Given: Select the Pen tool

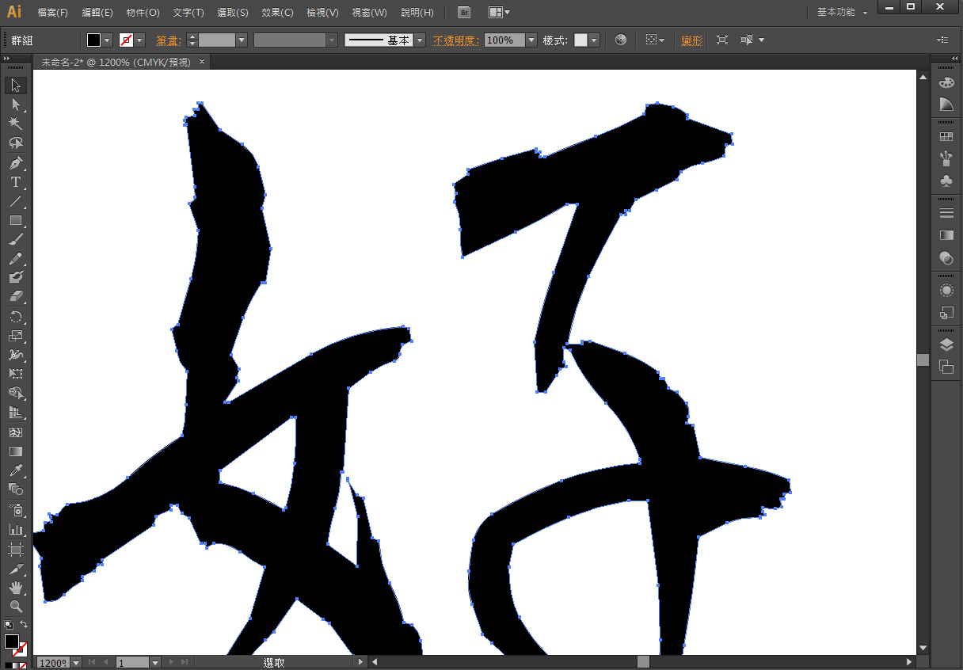Looking at the screenshot, I should 16,162.
